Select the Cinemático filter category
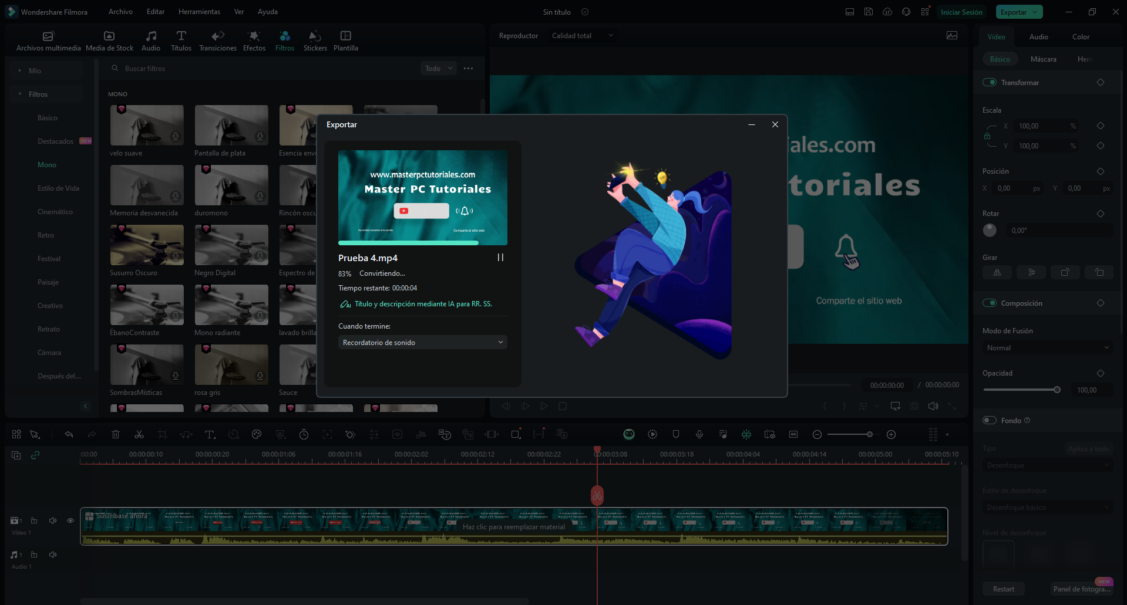This screenshot has width=1127, height=605. point(55,211)
